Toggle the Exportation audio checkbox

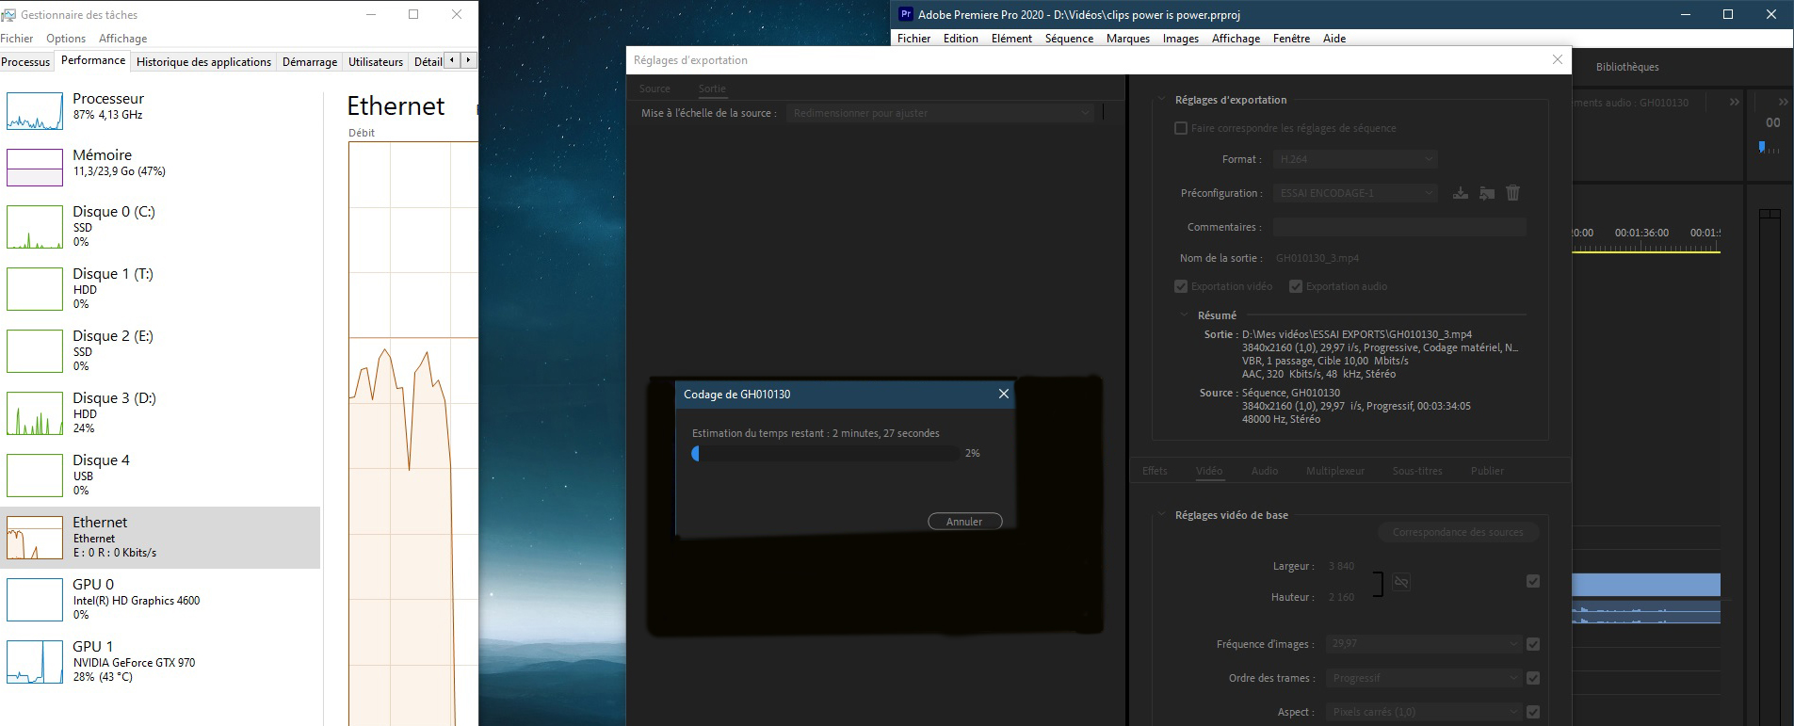coord(1296,286)
